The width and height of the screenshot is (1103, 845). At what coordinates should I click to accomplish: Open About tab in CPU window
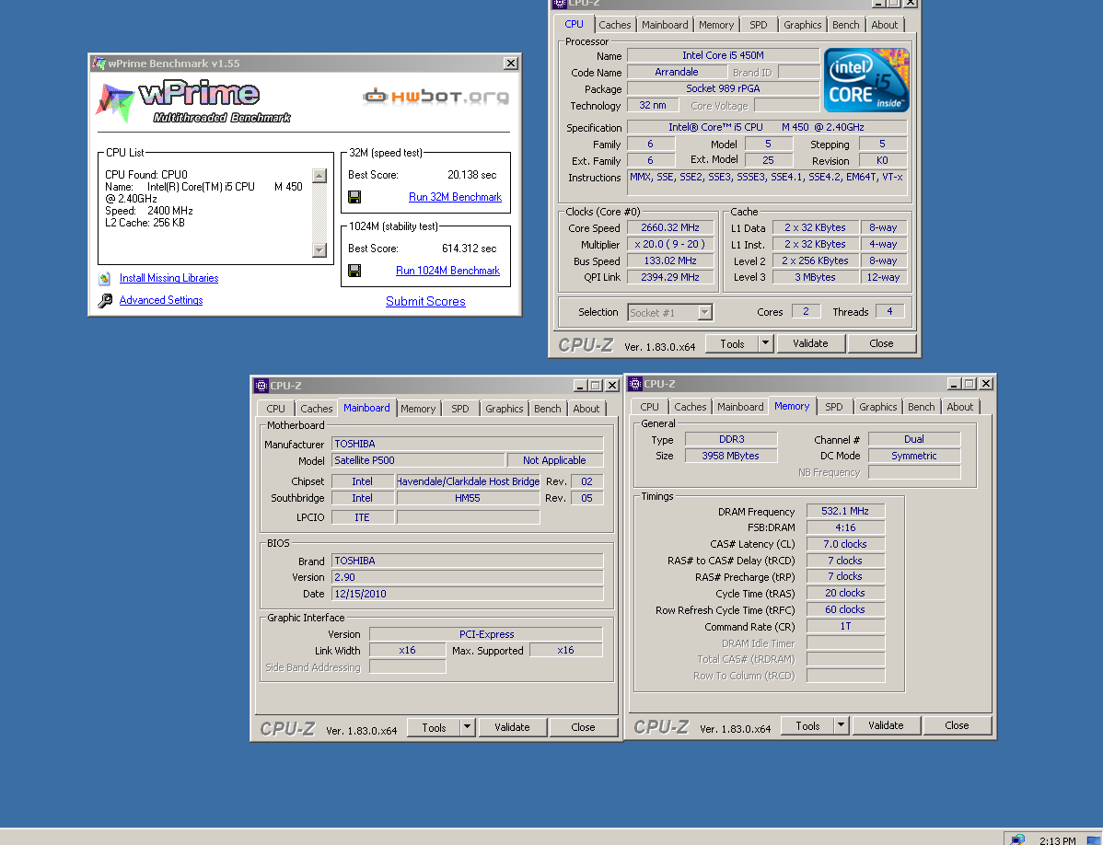click(x=884, y=25)
